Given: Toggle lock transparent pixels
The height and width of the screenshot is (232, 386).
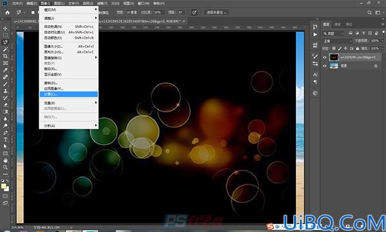Looking at the screenshot, I should (334, 49).
